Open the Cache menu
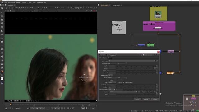The image size is (199, 112). 30,2
